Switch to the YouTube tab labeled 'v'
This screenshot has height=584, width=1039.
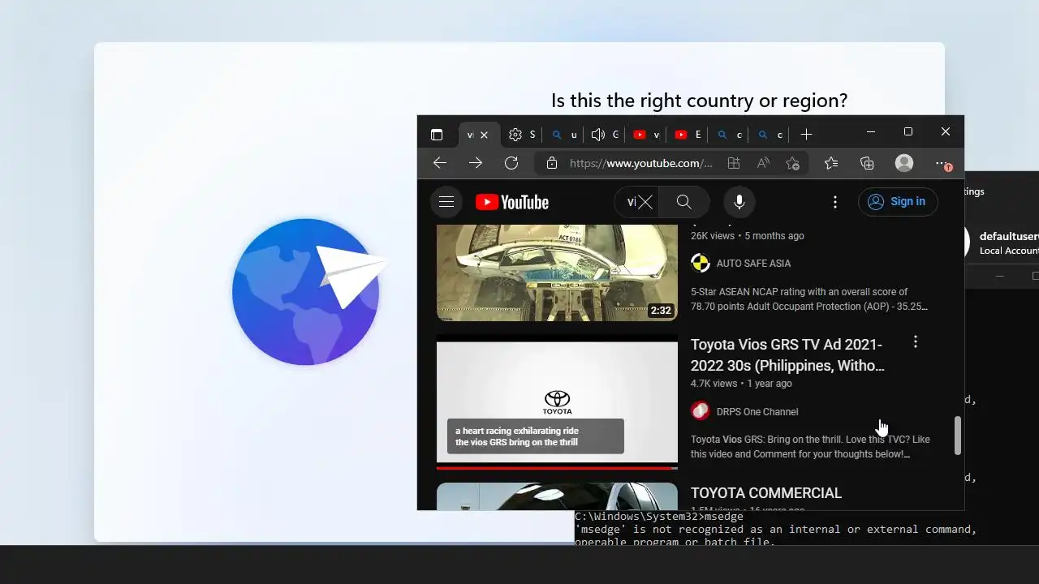pyautogui.click(x=646, y=135)
